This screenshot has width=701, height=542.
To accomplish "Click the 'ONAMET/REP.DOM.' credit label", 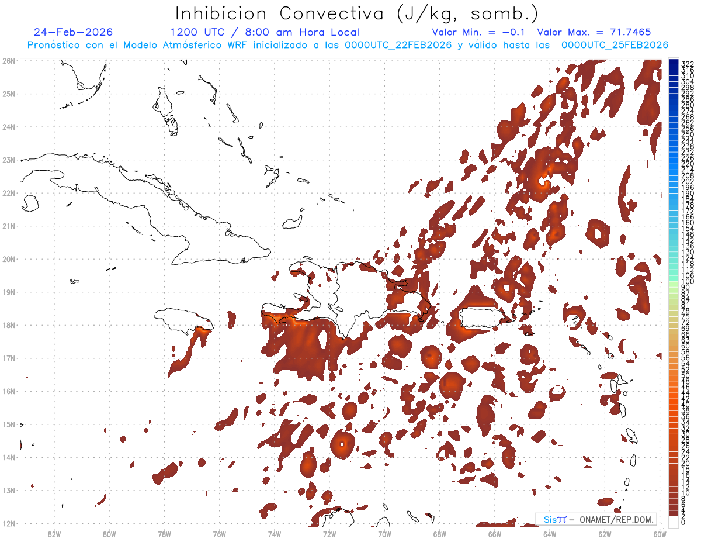I will click(616, 519).
